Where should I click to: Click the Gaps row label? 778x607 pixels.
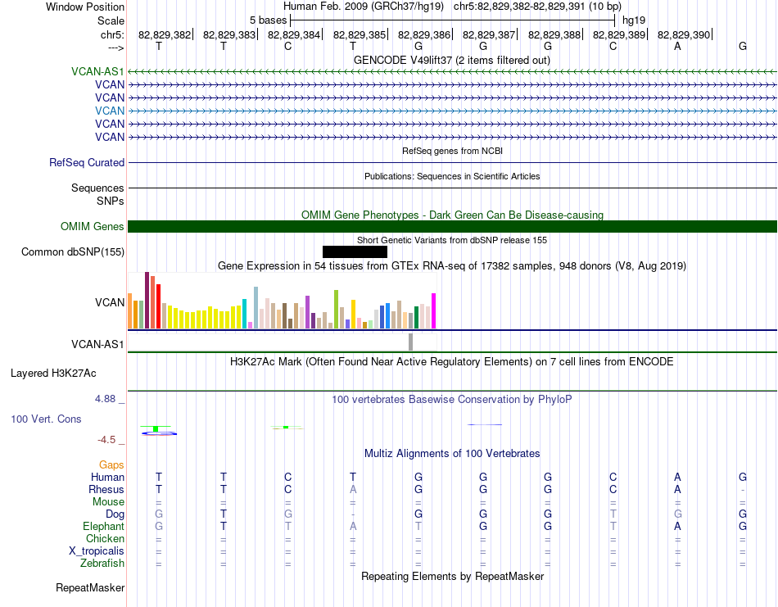[111, 464]
